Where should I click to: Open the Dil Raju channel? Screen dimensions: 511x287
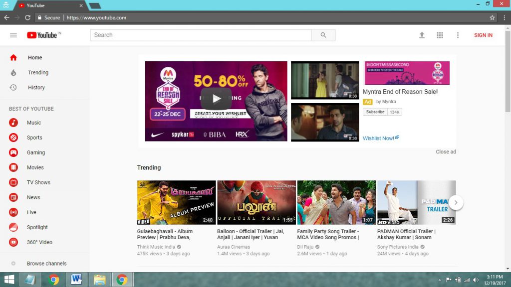[x=305, y=247]
